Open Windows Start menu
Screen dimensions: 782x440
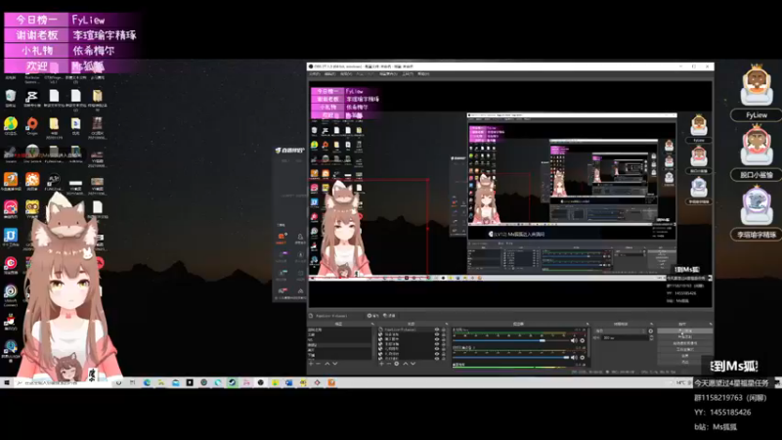click(7, 382)
